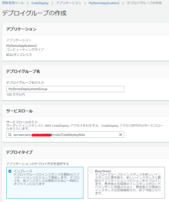Click the EC2/オンプレミス compute type value
This screenshot has width=169, height=202.
click(x=19, y=55)
